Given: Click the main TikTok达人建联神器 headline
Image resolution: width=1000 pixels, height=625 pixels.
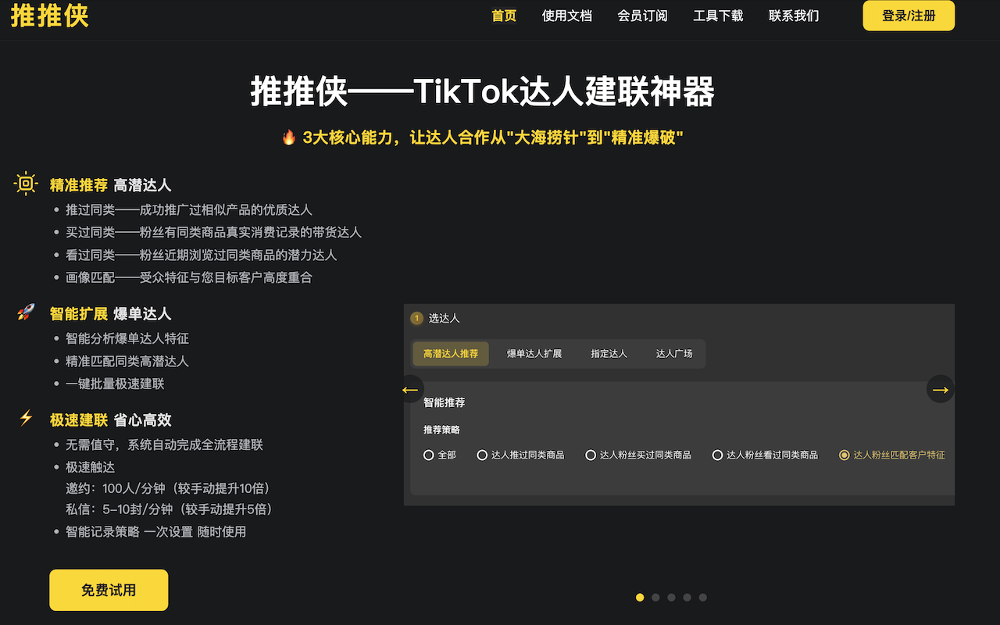Looking at the screenshot, I should pyautogui.click(x=483, y=91).
